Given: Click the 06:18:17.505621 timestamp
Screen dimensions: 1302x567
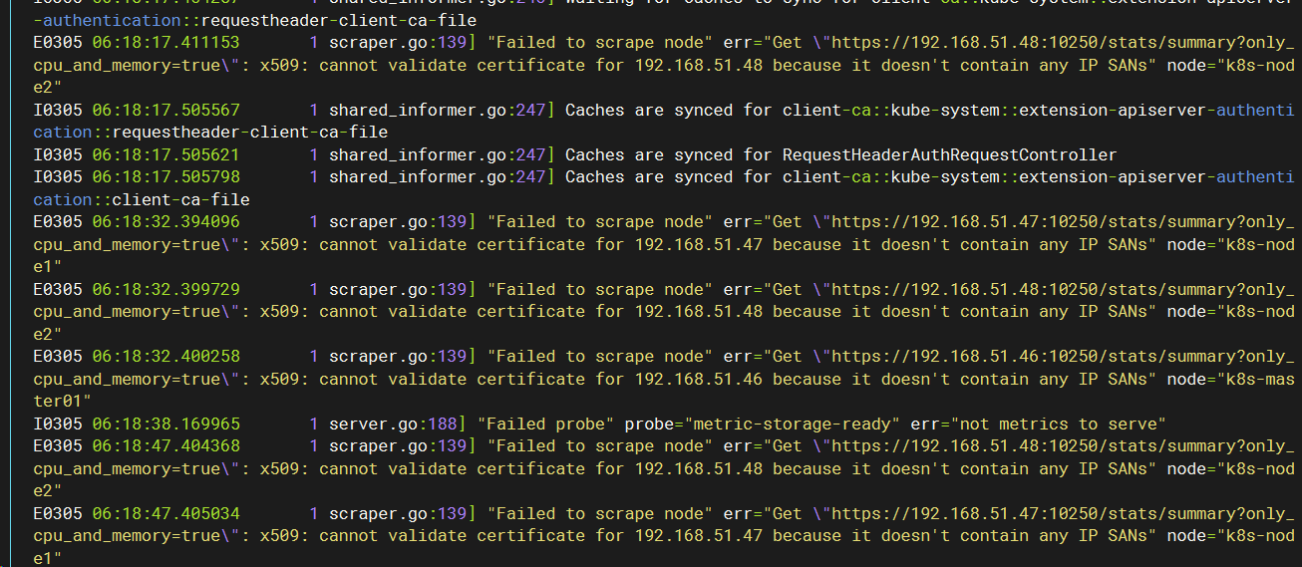Looking at the screenshot, I should (165, 154).
